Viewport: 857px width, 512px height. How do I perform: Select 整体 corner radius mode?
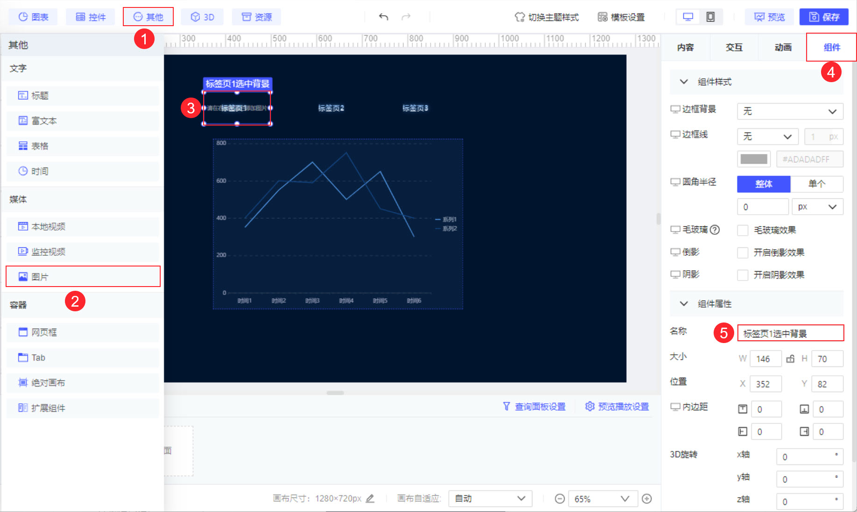(764, 184)
